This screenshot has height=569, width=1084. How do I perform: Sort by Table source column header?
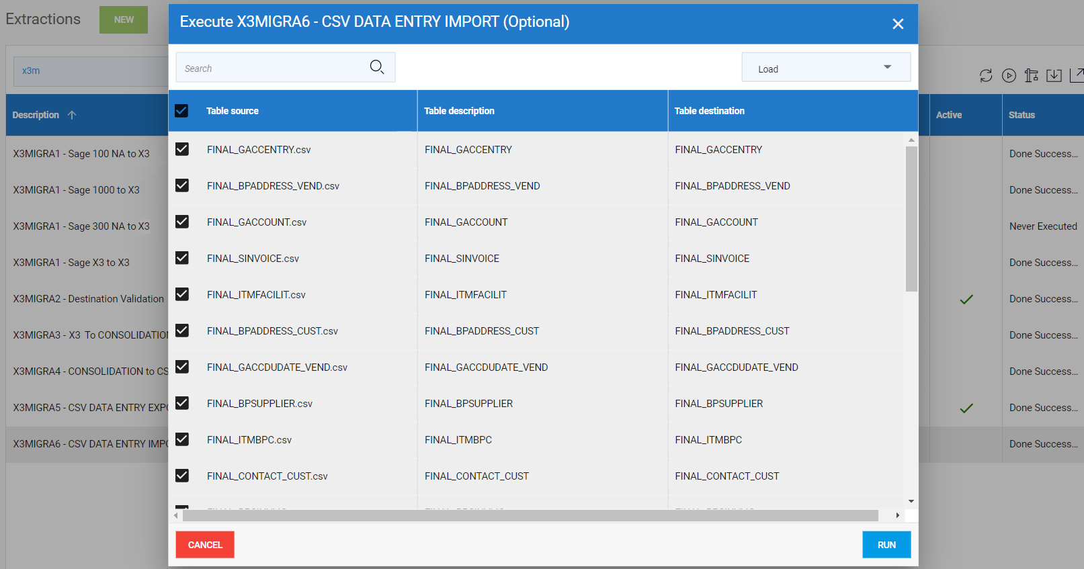click(233, 111)
